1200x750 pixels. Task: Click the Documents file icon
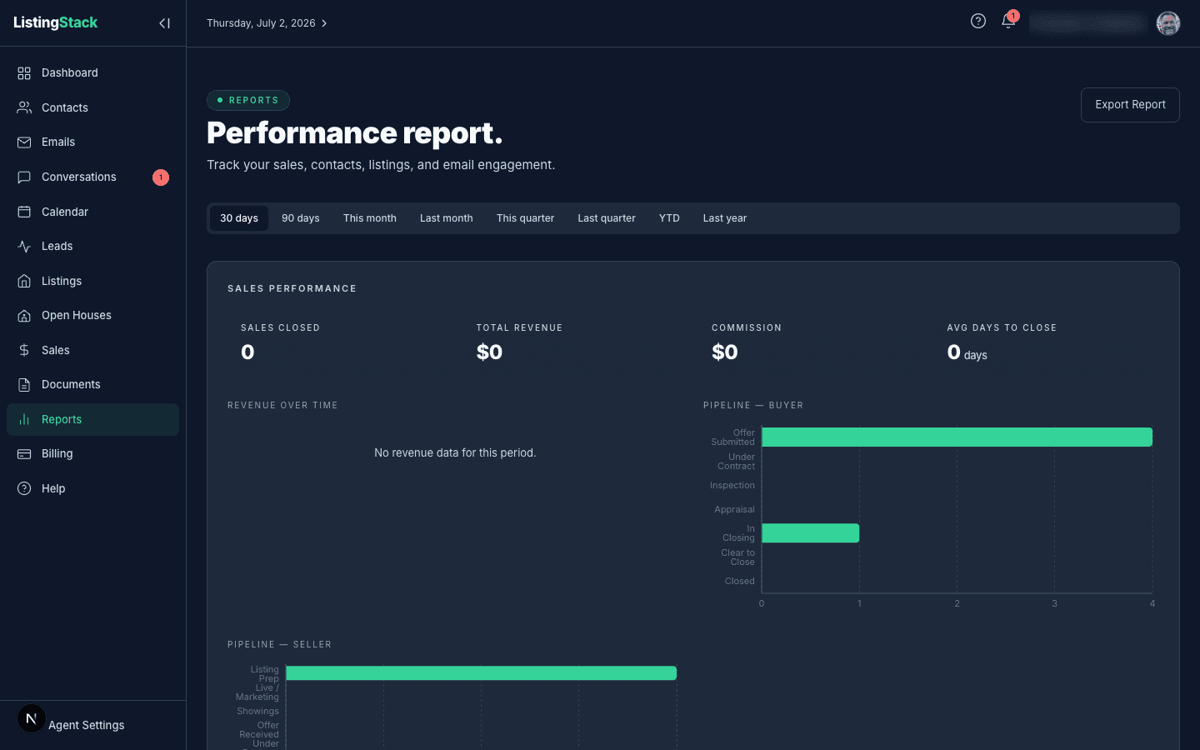click(24, 385)
